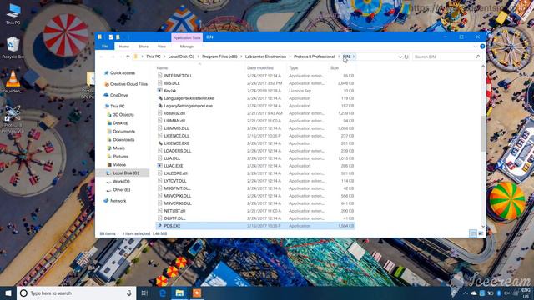This screenshot has width=534, height=300.
Task: Open the Share ribbon tab
Action: tap(144, 47)
